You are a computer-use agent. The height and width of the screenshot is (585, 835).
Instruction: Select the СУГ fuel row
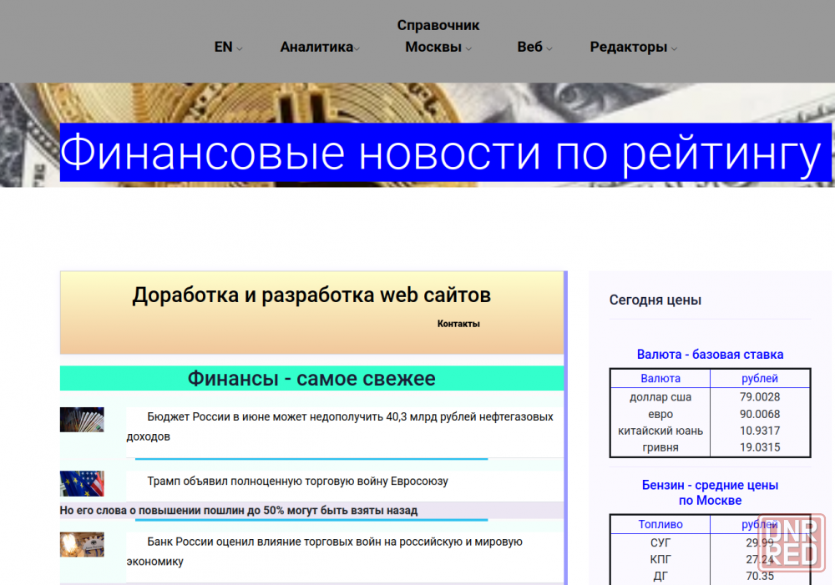(660, 542)
